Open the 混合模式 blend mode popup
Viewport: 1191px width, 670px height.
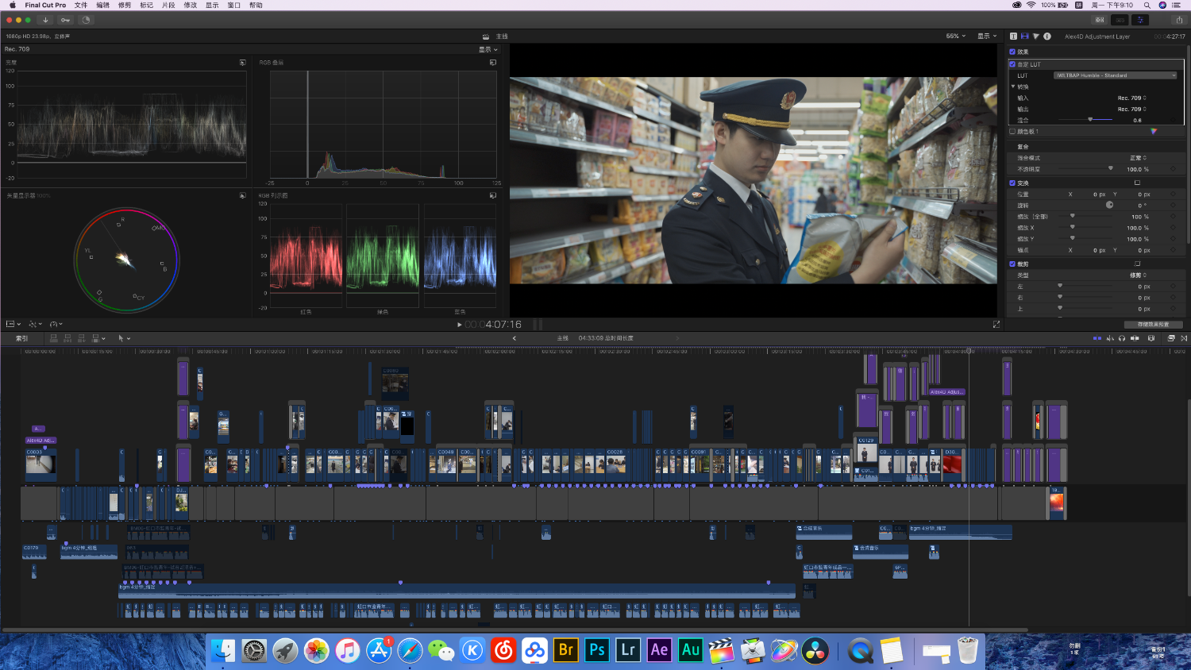[1139, 158]
